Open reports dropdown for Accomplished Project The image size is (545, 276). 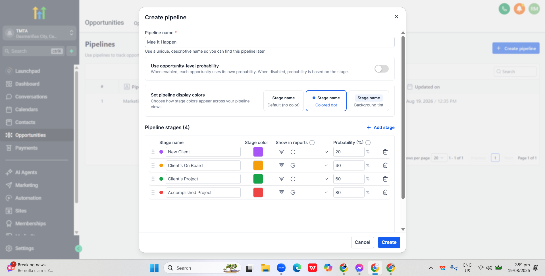pyautogui.click(x=326, y=192)
